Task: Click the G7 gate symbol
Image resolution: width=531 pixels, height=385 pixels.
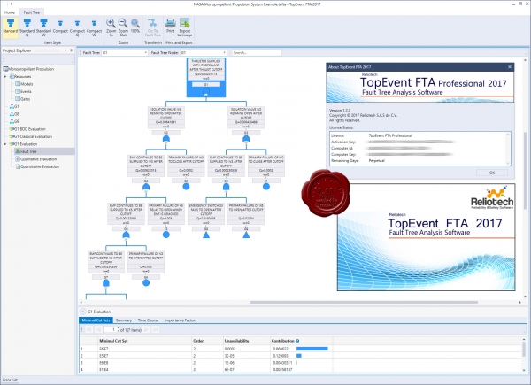Action: pyautogui.click(x=105, y=283)
